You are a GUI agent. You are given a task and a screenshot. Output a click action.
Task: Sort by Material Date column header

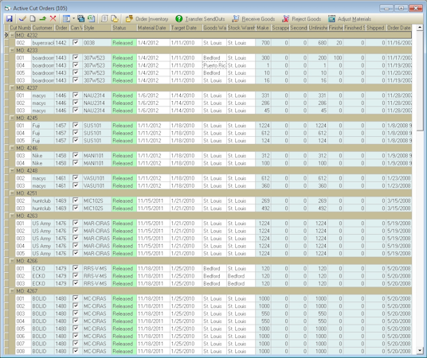[153, 28]
